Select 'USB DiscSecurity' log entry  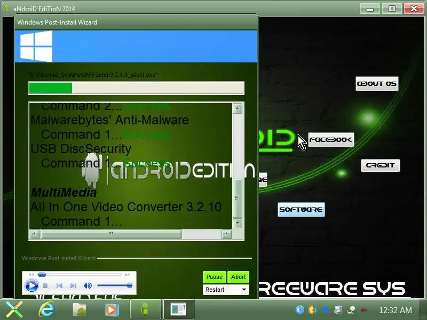click(x=81, y=149)
